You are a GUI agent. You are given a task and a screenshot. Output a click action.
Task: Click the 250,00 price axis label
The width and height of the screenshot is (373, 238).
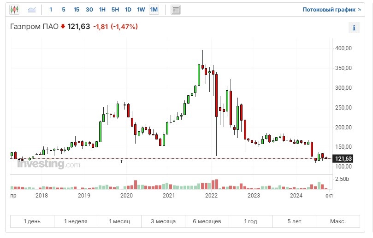click(343, 108)
